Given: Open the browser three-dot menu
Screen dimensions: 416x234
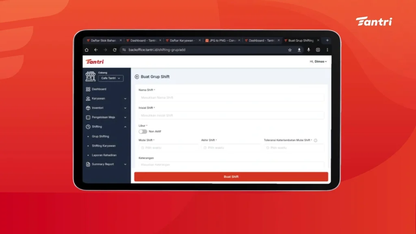Looking at the screenshot, I should tap(327, 50).
